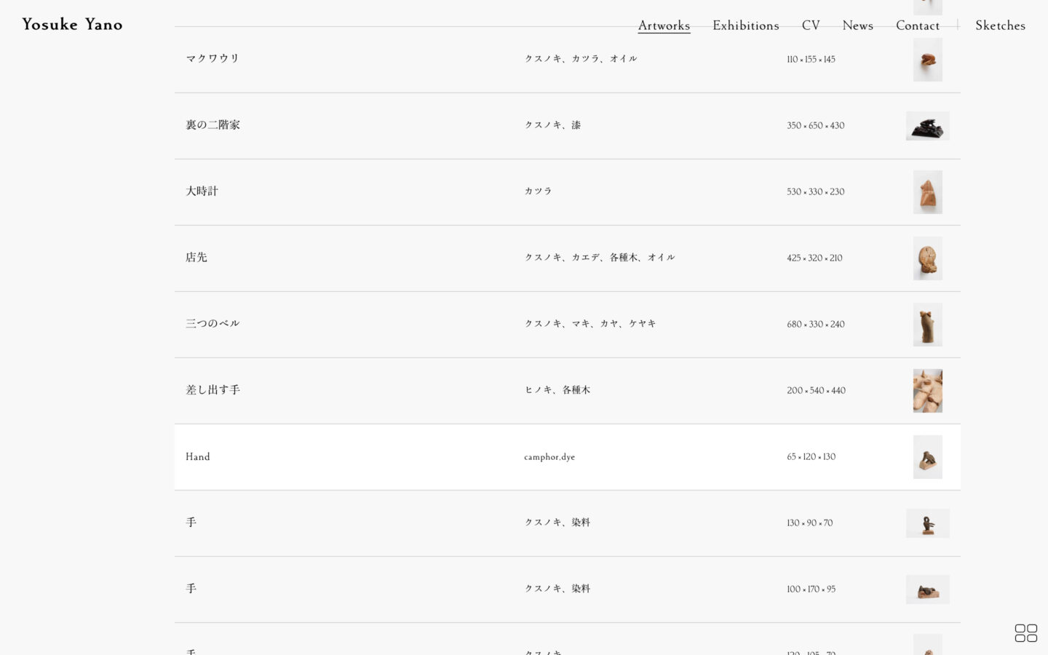This screenshot has width=1048, height=655.
Task: Open the Hand artwork row title
Action: (x=197, y=457)
